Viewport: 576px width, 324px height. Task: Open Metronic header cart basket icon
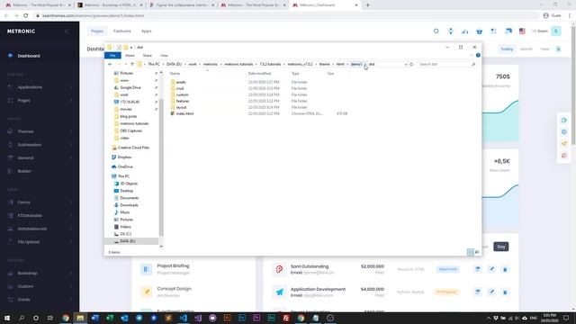tap(480, 31)
